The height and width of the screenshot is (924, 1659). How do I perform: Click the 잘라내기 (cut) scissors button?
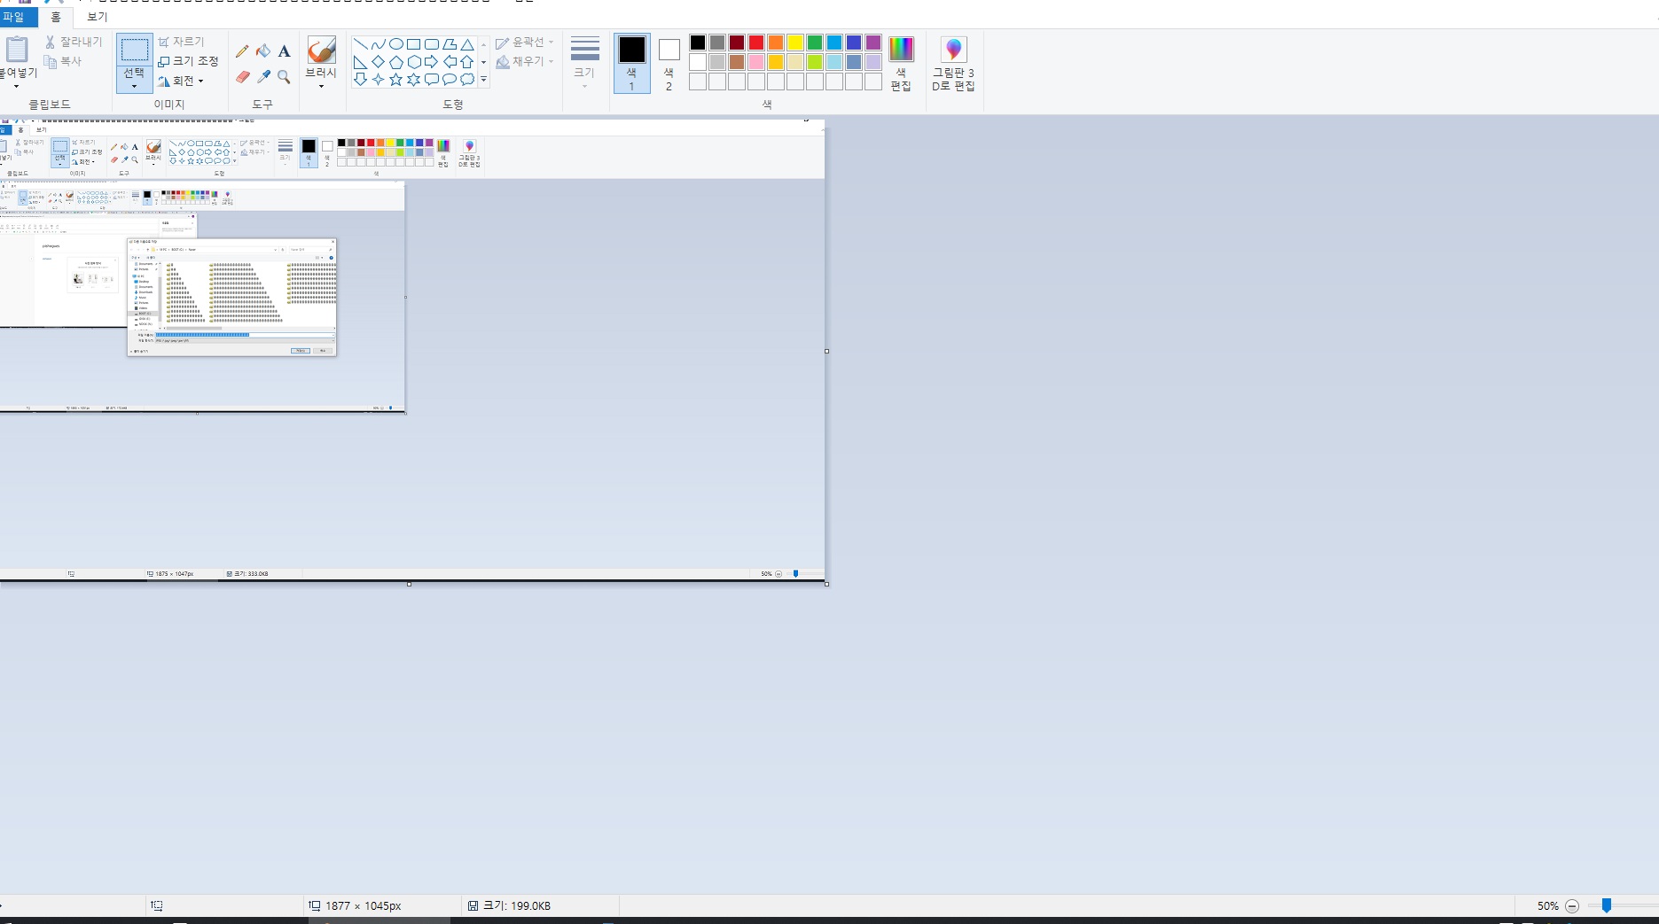click(x=73, y=42)
